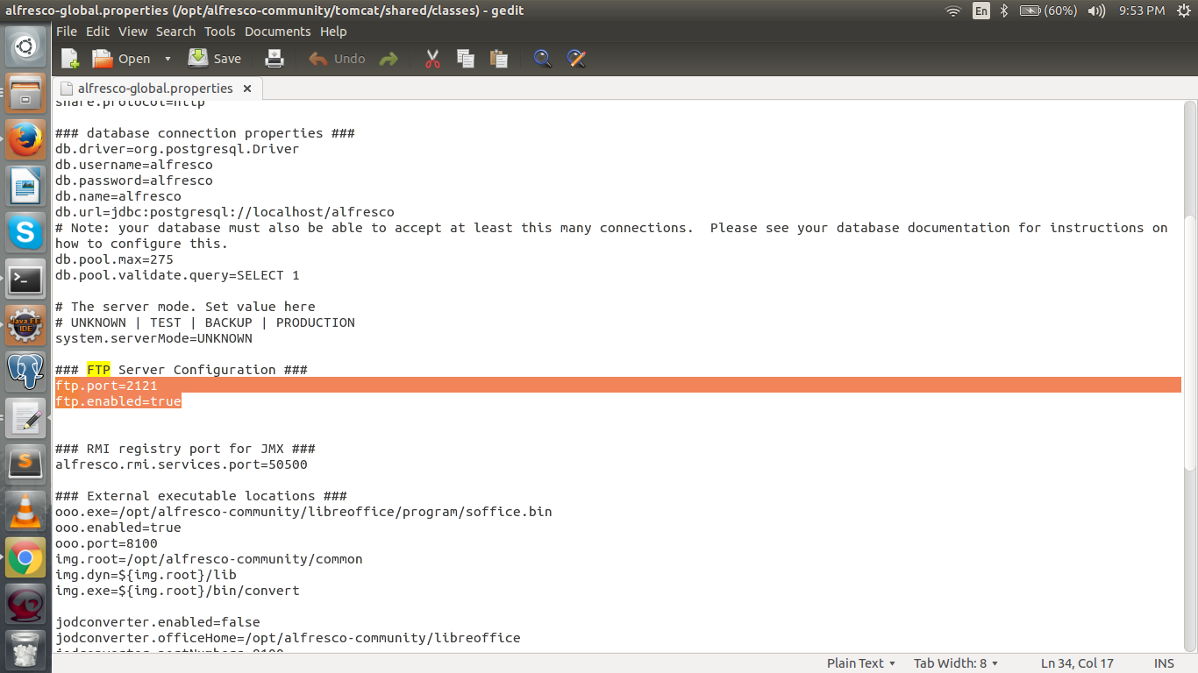Create a new document with toolbar icon
Screen dimensions: 1198x673
[x=70, y=59]
